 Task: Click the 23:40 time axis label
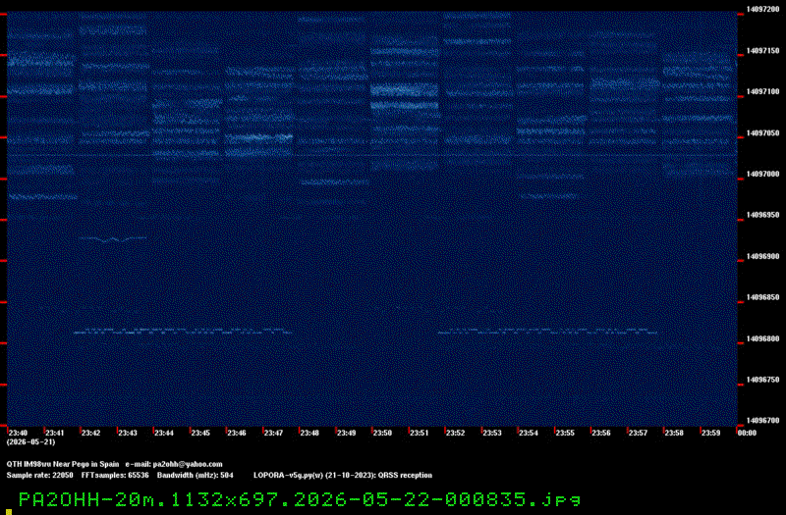coord(18,433)
